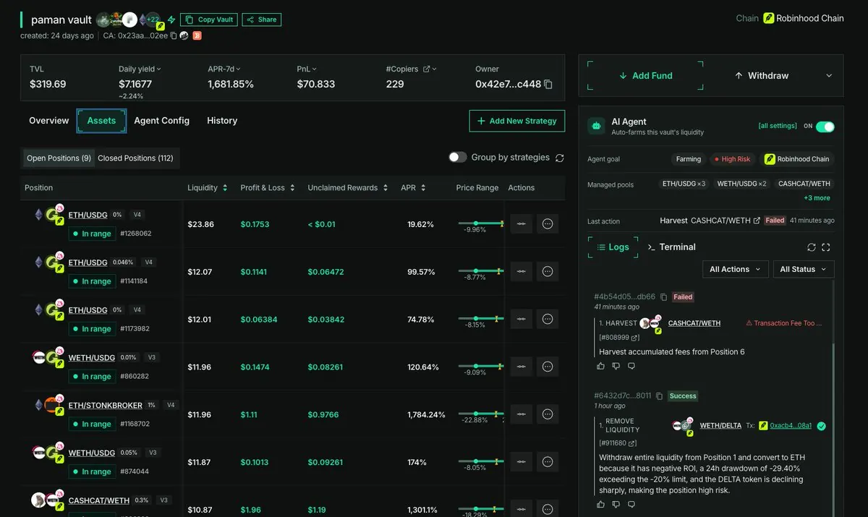This screenshot has width=868, height=517.
Task: Click the Add Fund button
Action: pos(646,75)
